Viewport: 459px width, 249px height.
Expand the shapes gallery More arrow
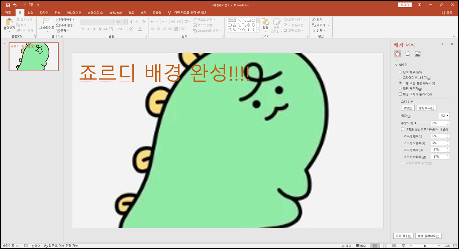[258, 30]
